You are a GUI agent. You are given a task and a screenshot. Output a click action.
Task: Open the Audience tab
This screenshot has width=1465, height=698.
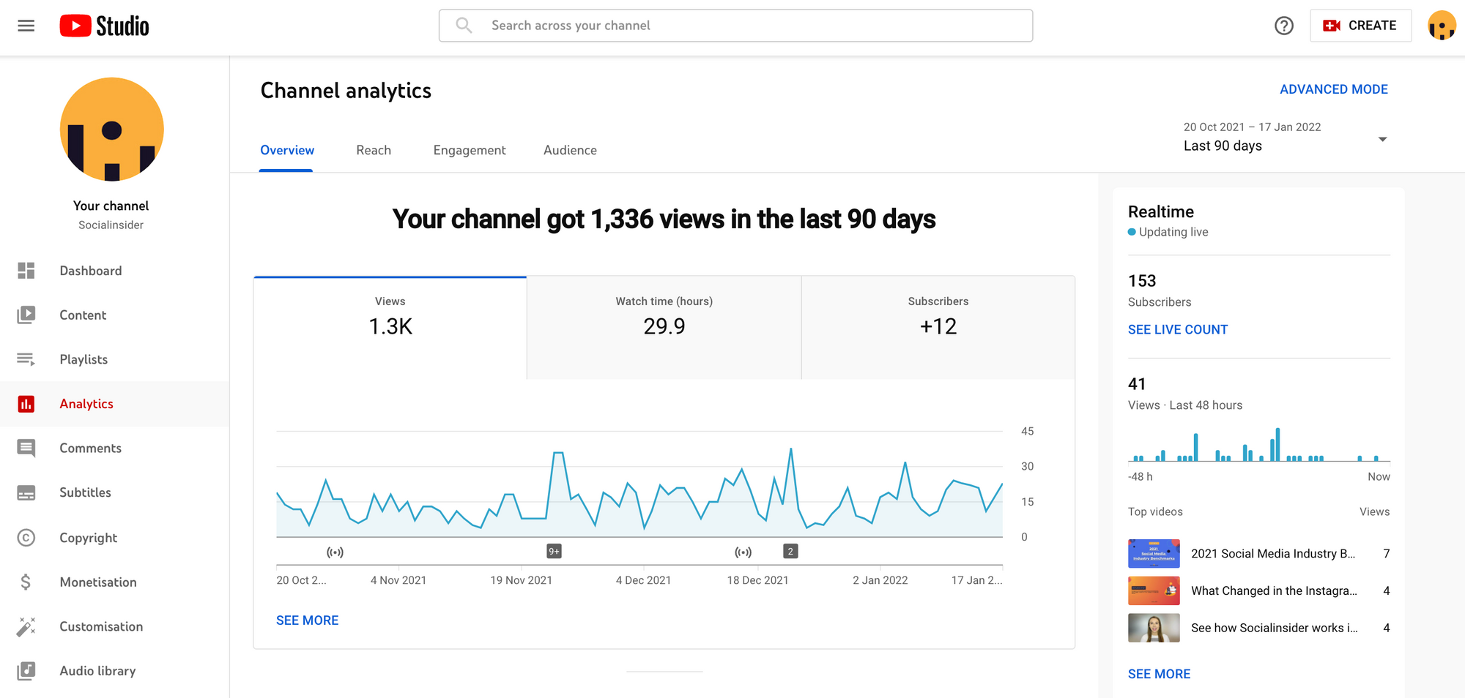pos(570,150)
